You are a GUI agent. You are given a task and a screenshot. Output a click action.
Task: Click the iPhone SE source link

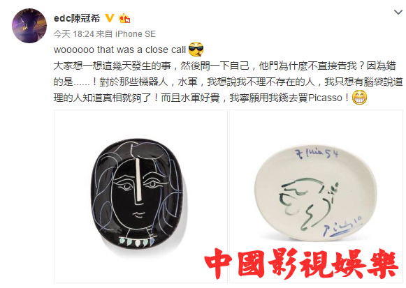[135, 34]
